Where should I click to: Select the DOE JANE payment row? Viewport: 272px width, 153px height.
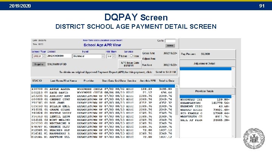tap(102, 103)
